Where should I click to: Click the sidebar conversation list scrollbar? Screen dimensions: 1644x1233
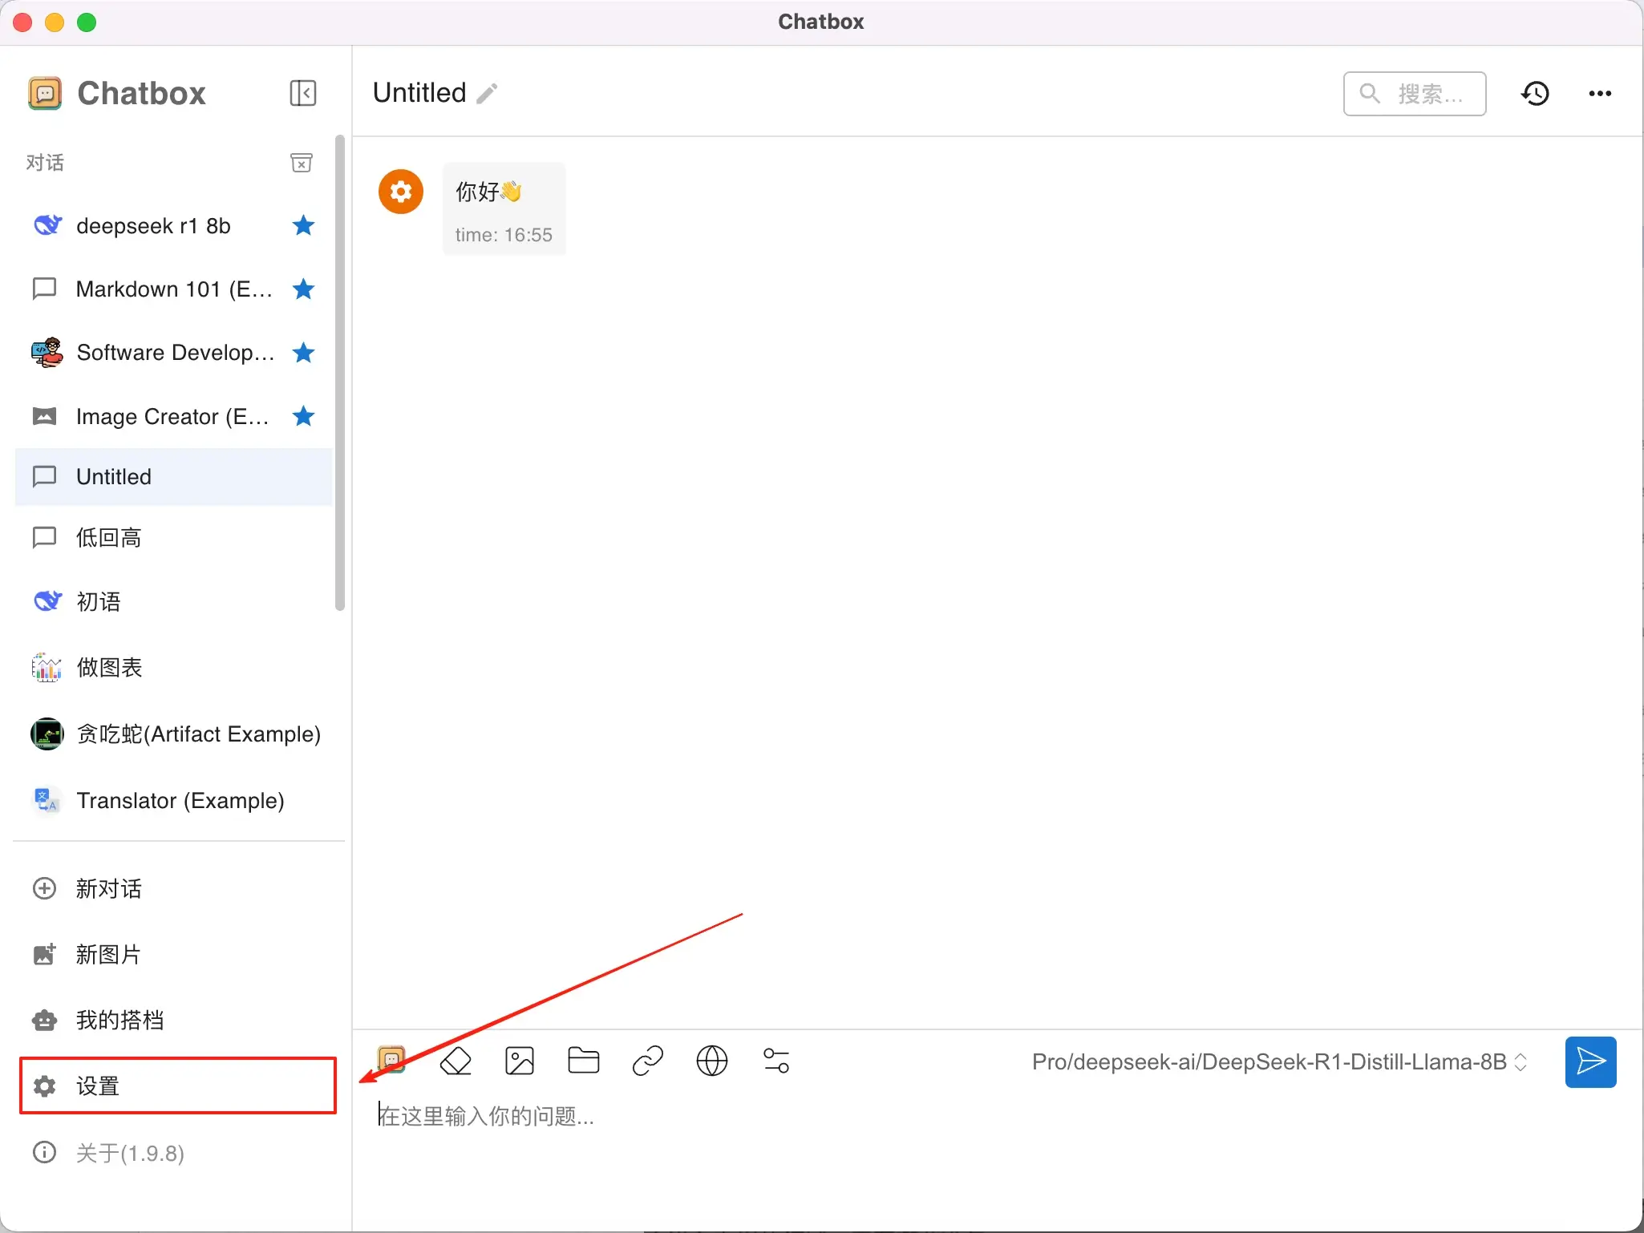(340, 374)
